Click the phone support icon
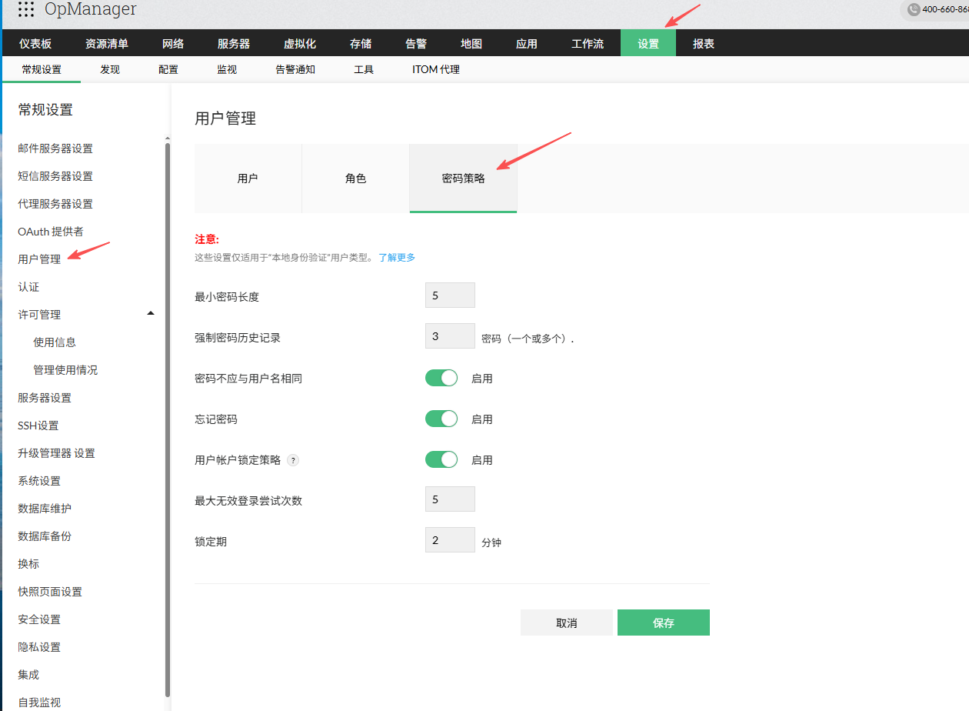The image size is (969, 711). [913, 9]
